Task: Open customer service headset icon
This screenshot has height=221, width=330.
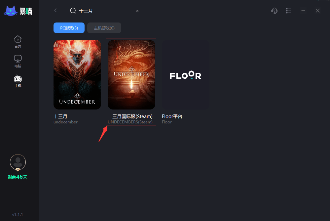Action: point(274,11)
